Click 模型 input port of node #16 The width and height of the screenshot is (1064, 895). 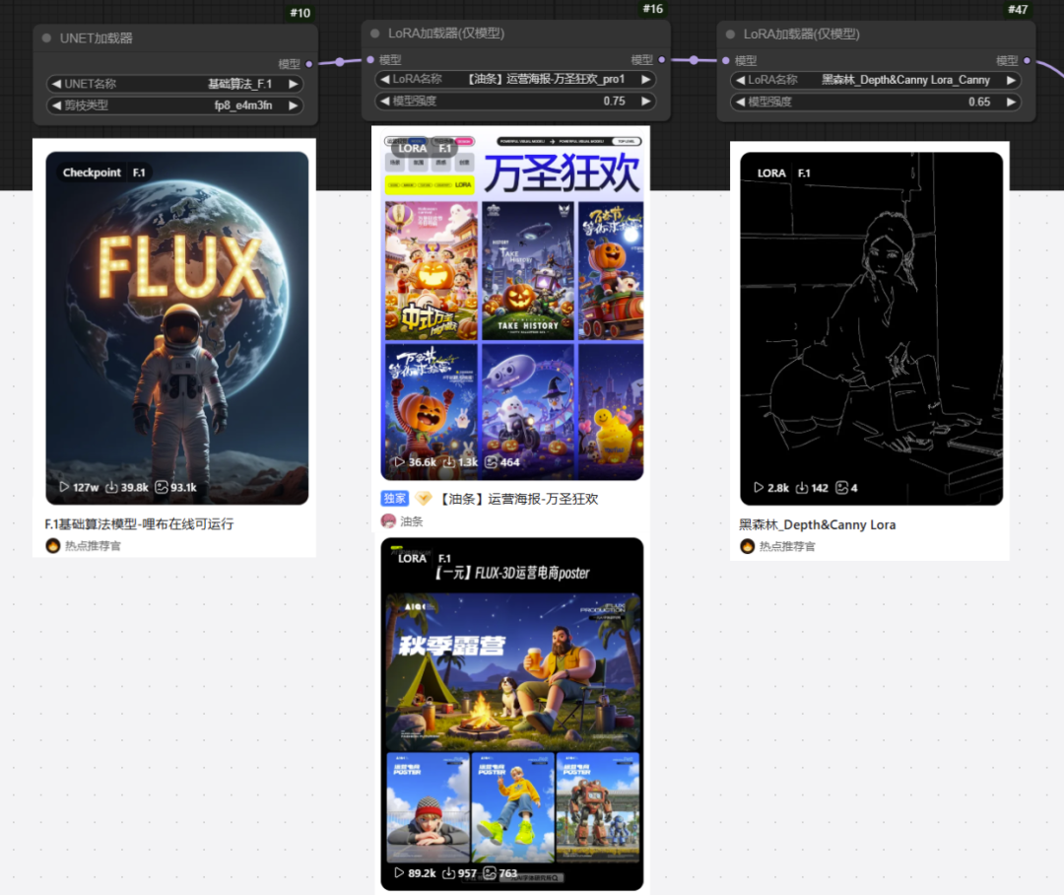(x=370, y=60)
